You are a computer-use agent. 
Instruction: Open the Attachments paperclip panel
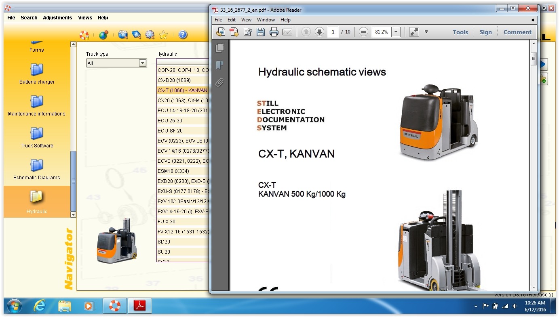tap(219, 83)
